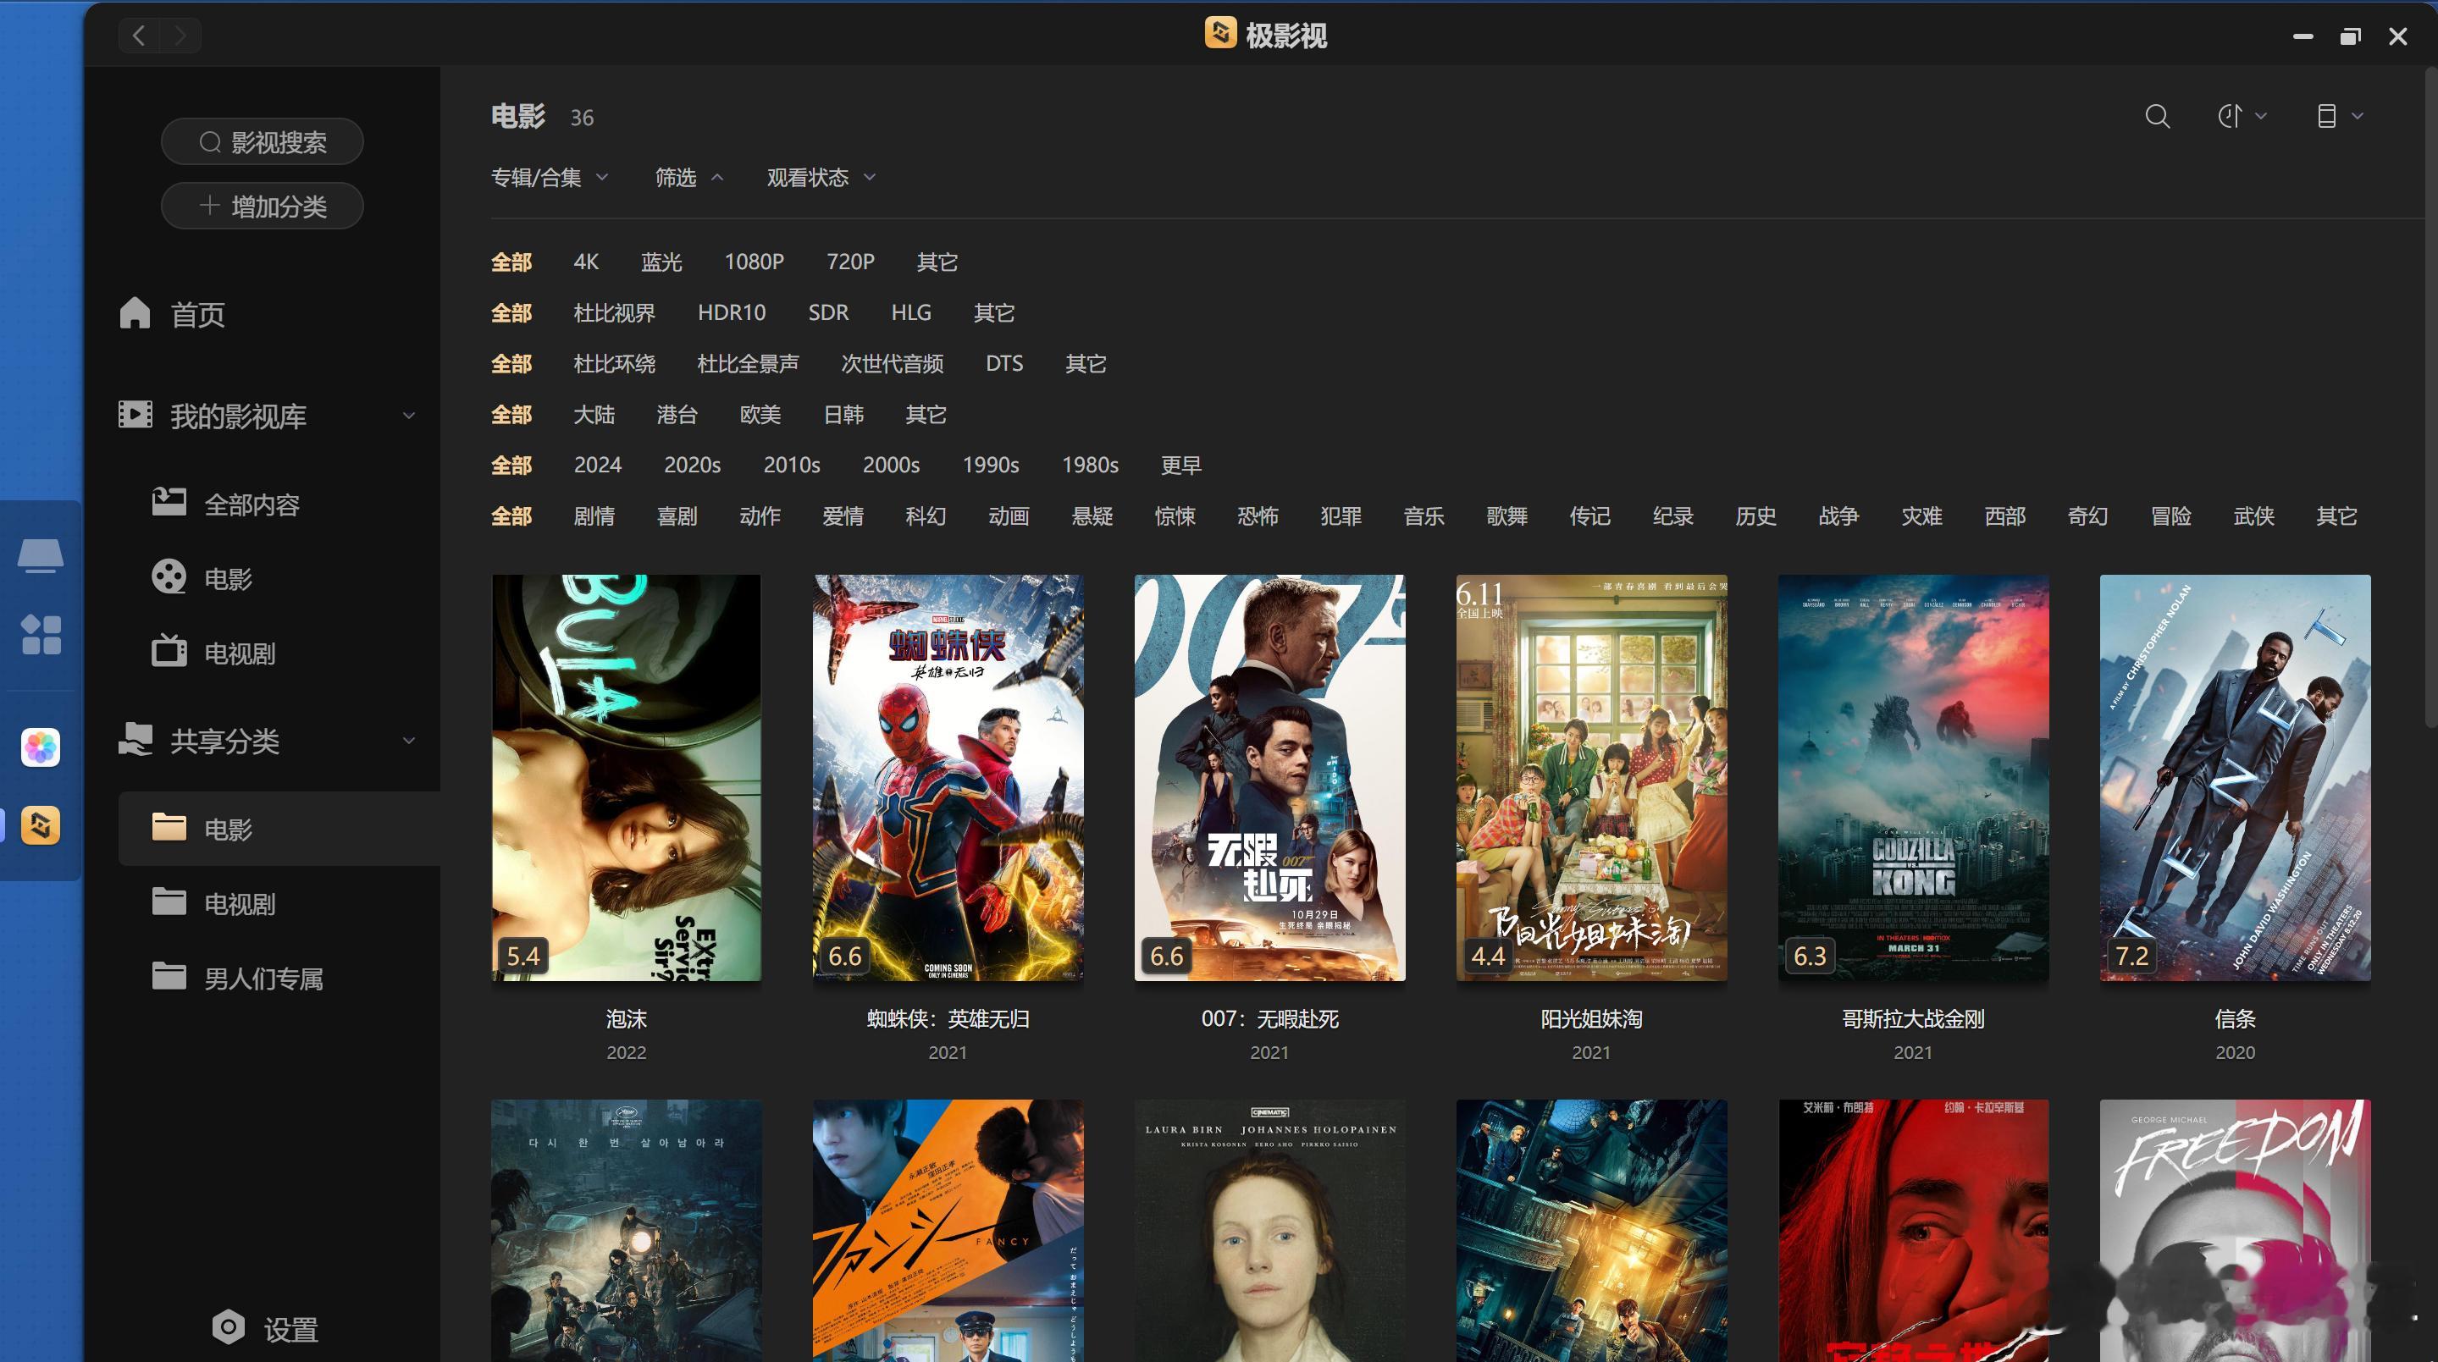This screenshot has width=2438, height=1362.
Task: Filter by genre 武侠
Action: 2253,516
